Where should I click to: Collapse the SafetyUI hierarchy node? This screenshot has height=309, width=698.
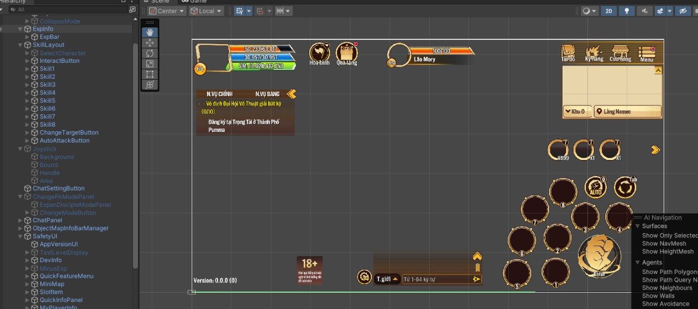pyautogui.click(x=21, y=236)
